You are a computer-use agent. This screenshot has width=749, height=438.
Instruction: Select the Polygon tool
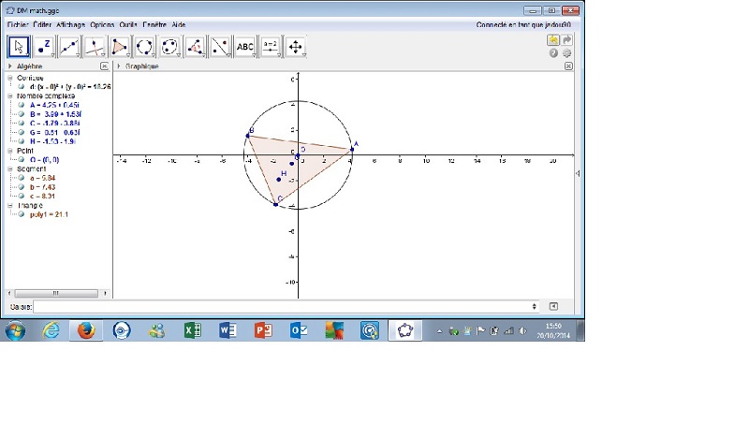coord(120,47)
